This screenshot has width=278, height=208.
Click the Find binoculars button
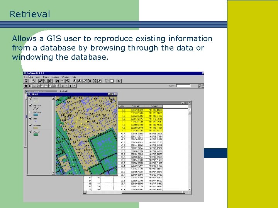point(58,81)
